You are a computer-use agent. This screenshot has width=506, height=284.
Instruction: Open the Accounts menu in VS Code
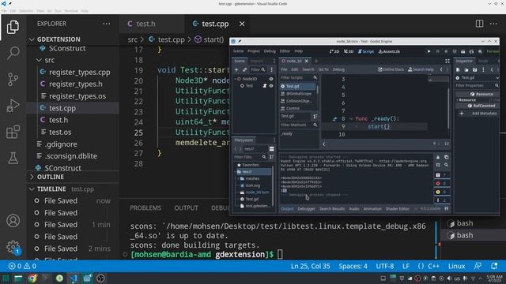[x=13, y=221]
